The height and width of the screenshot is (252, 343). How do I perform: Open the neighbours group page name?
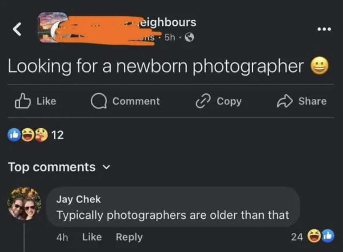(x=168, y=22)
